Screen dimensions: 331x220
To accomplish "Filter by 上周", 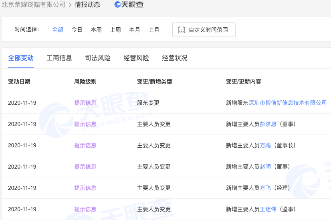I will click(x=115, y=30).
